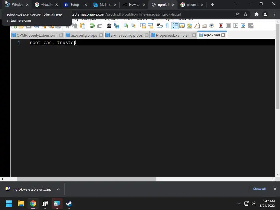Open the Function List icon

pos(197,26)
